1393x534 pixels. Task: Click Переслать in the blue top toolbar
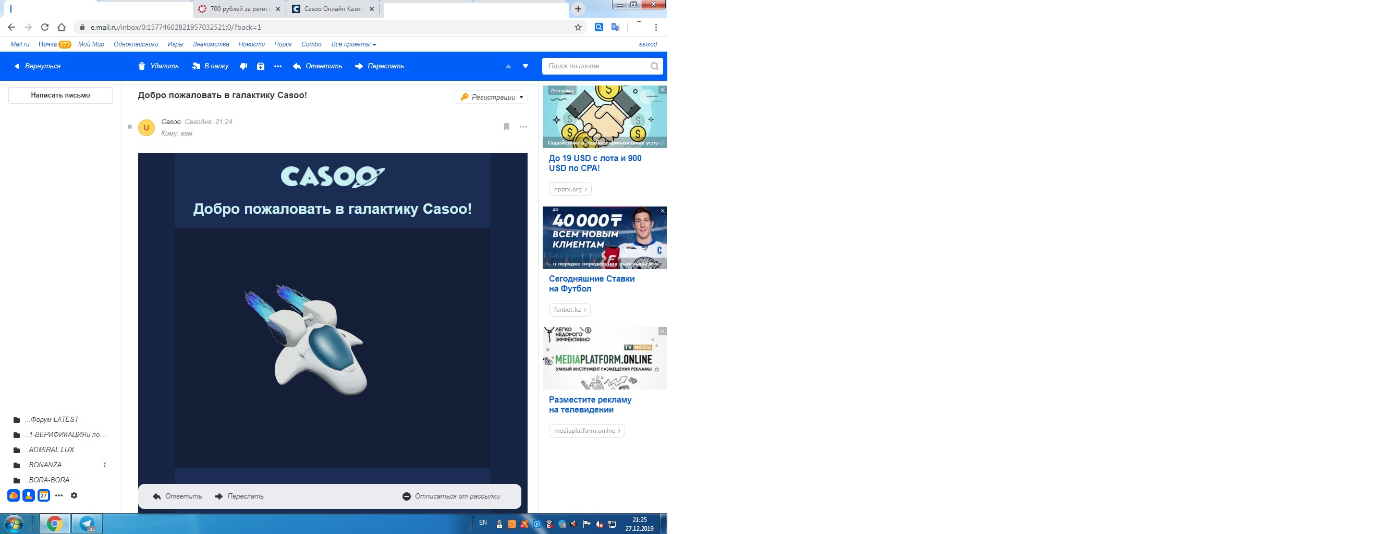point(380,66)
